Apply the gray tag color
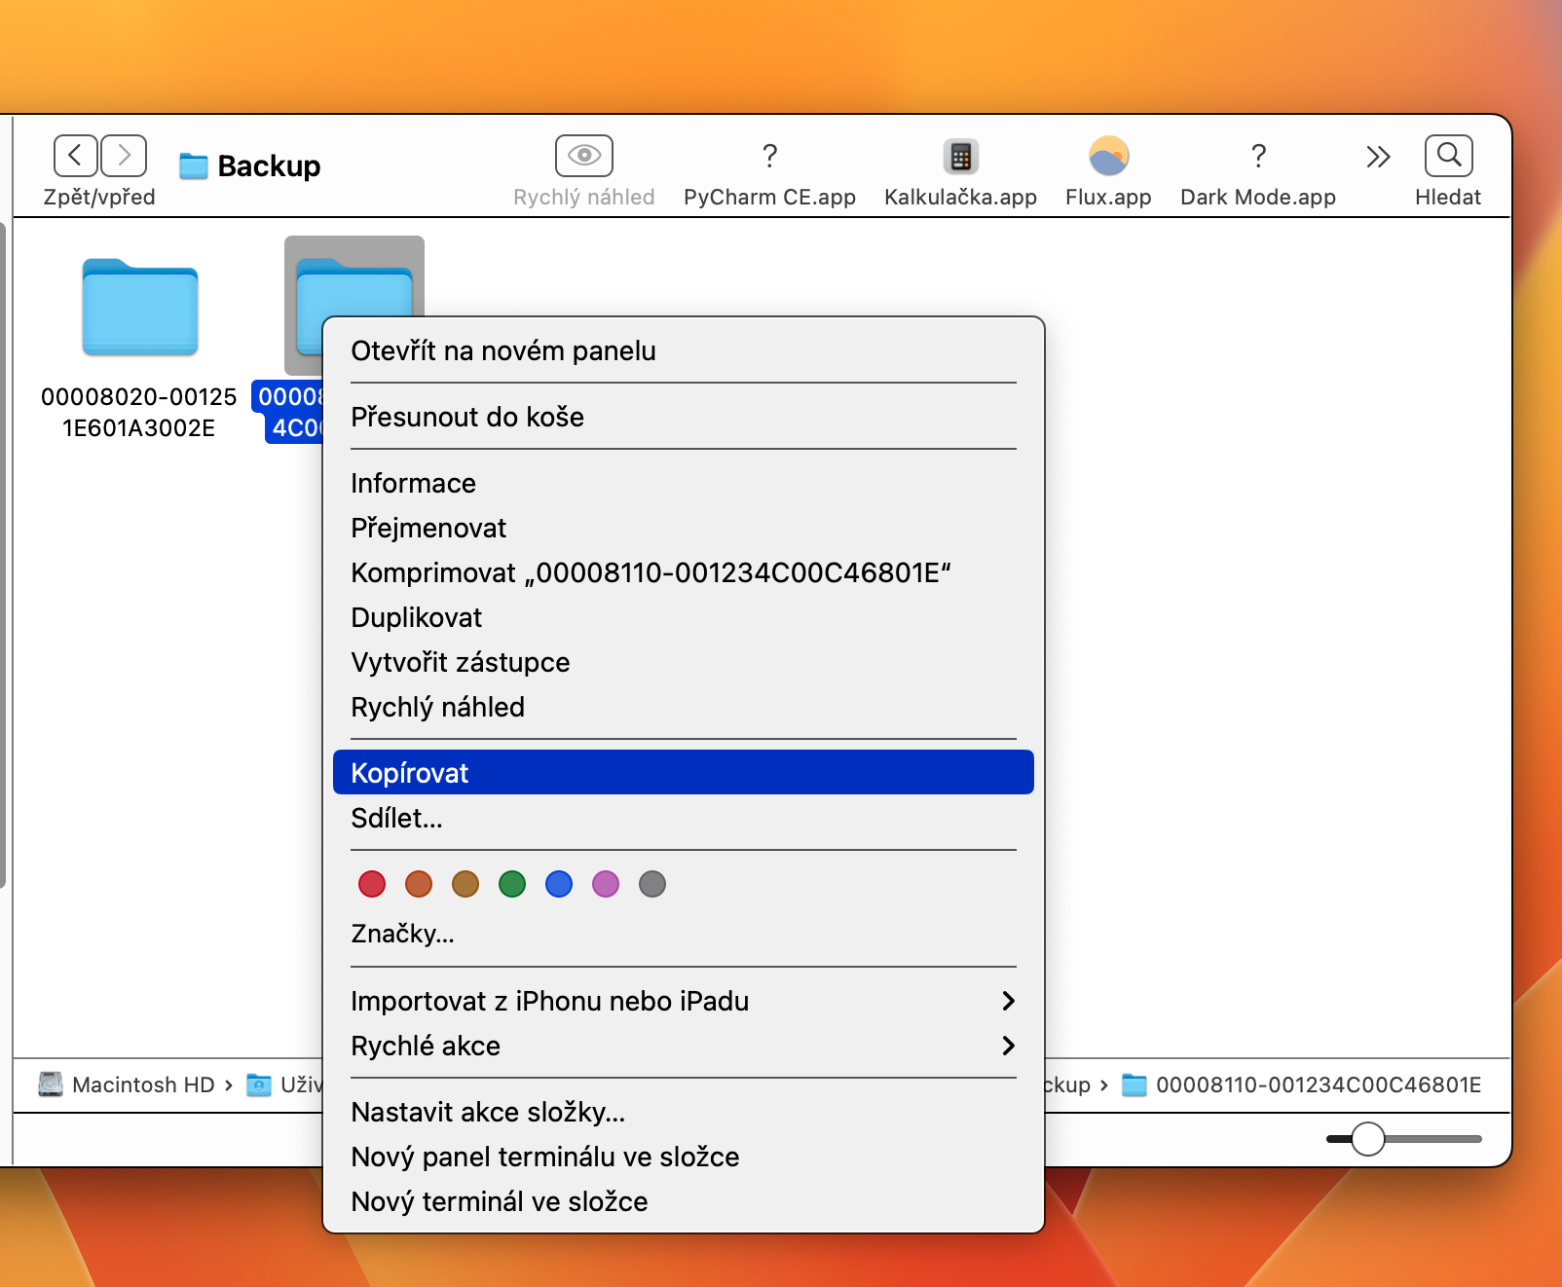1562x1287 pixels. pos(652,884)
